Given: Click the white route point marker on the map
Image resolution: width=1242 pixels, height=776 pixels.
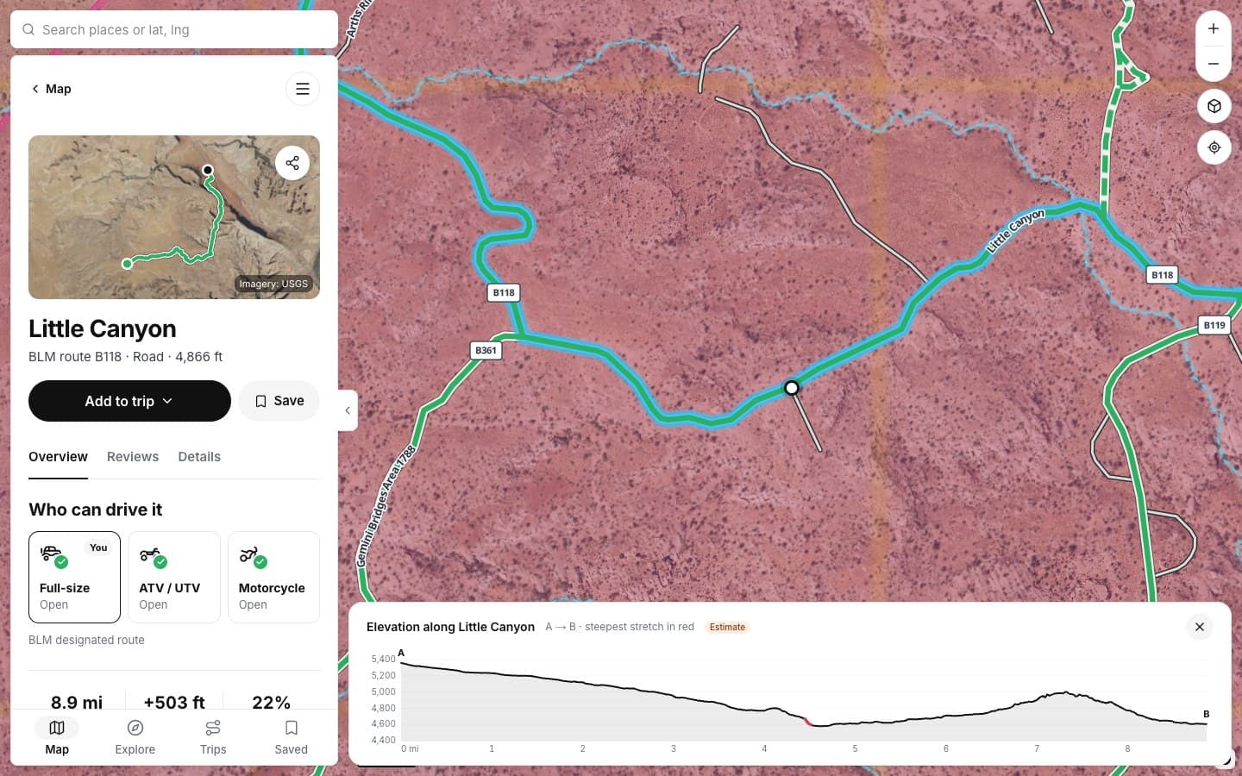Looking at the screenshot, I should tap(792, 388).
